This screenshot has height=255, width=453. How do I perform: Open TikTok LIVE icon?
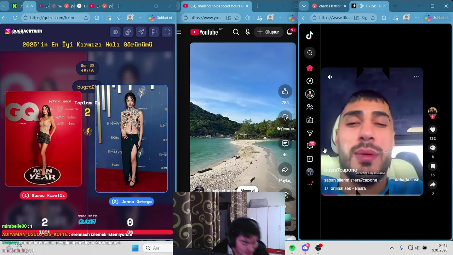[x=310, y=120]
